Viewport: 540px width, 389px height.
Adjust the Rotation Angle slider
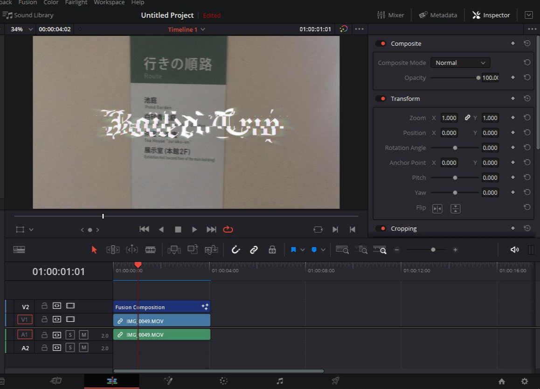pyautogui.click(x=455, y=148)
